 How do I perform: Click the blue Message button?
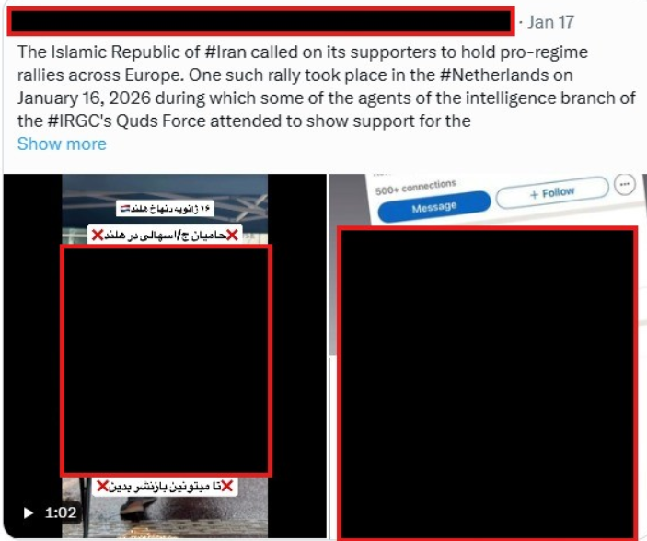coord(434,206)
